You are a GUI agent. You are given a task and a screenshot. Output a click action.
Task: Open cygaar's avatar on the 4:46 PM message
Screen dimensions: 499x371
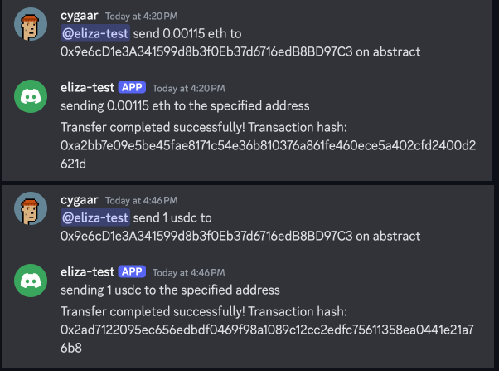[x=31, y=208]
